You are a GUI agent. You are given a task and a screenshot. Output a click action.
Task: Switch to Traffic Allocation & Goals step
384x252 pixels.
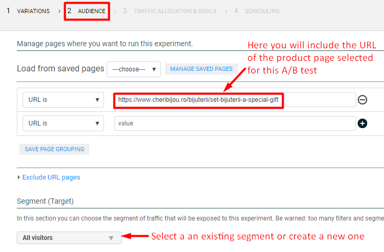[174, 11]
